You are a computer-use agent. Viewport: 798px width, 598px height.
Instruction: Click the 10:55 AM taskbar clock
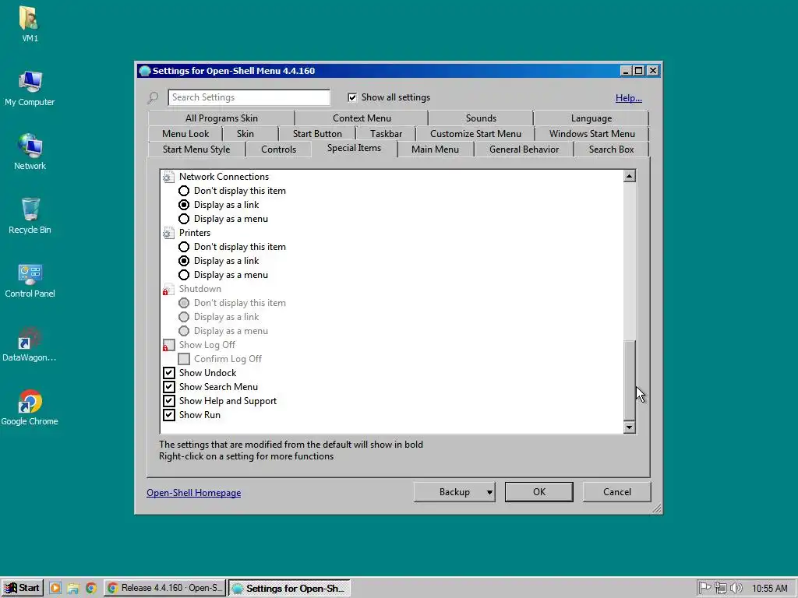point(769,589)
